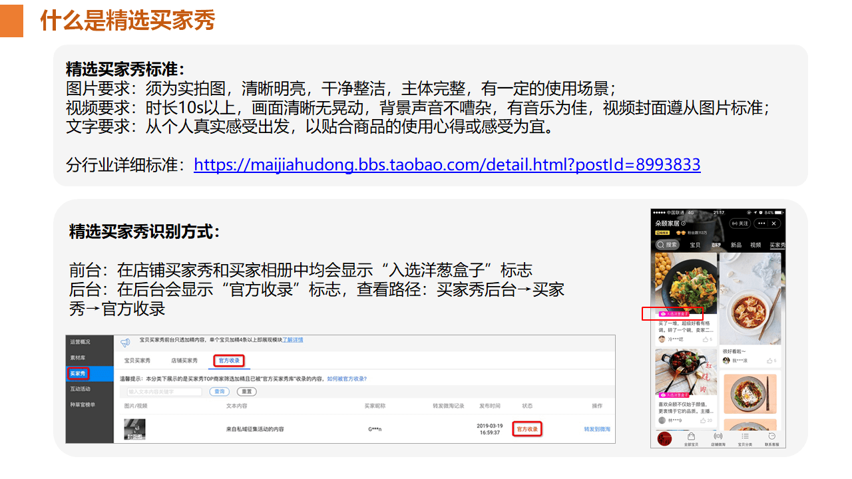Image resolution: width=852 pixels, height=479 pixels.
Task: Tap the 关注 follow button in phone
Action: [740, 224]
